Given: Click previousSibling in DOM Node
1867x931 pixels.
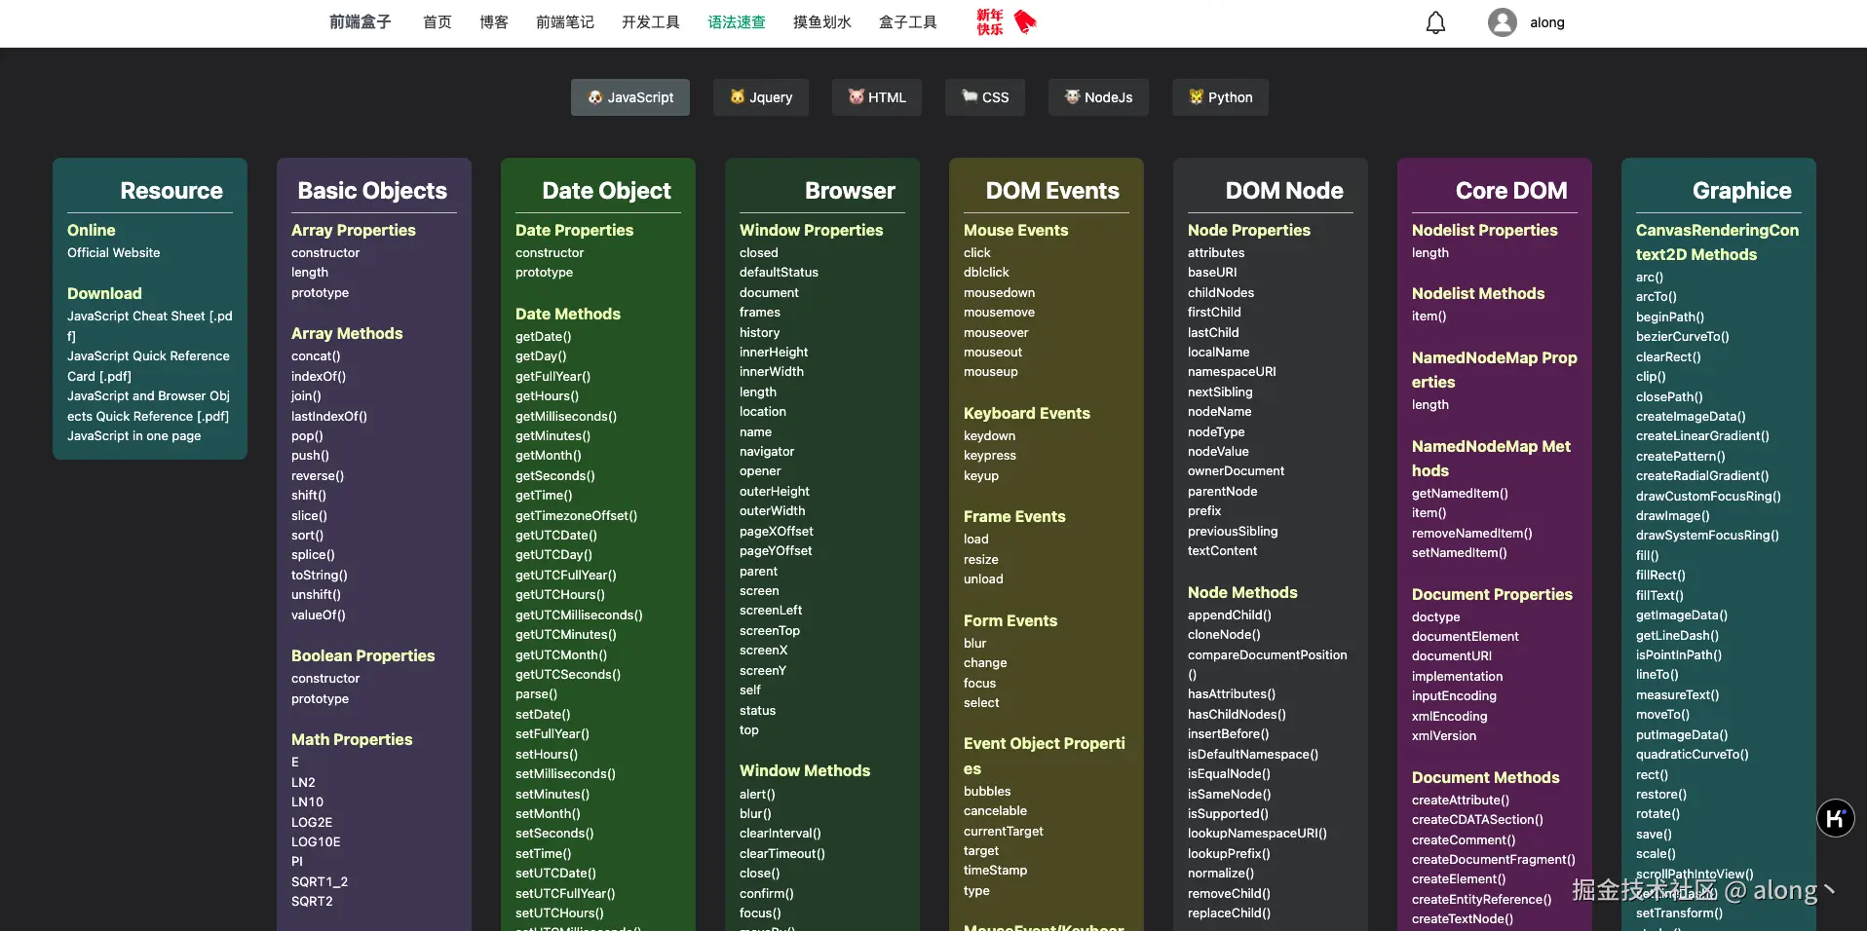Looking at the screenshot, I should click(x=1233, y=532).
